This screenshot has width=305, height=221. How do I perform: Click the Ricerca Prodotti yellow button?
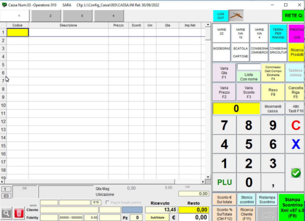click(x=296, y=52)
